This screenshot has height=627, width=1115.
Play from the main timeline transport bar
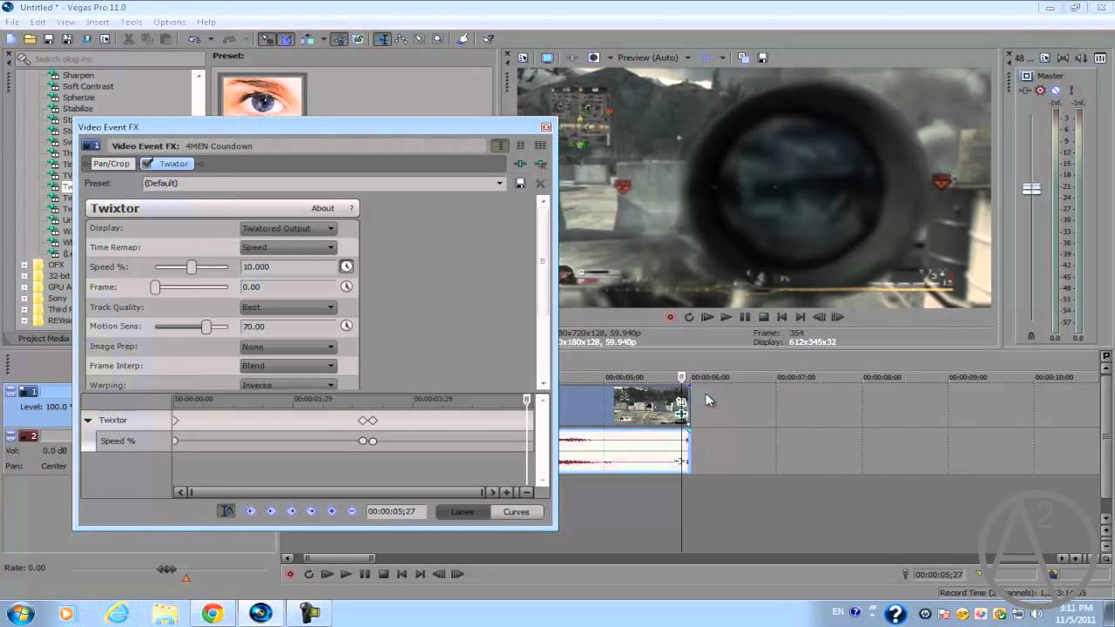click(x=346, y=574)
